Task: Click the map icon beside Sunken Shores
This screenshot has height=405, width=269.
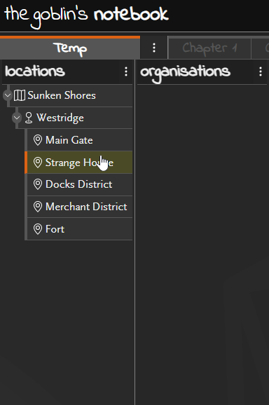Action: click(20, 95)
